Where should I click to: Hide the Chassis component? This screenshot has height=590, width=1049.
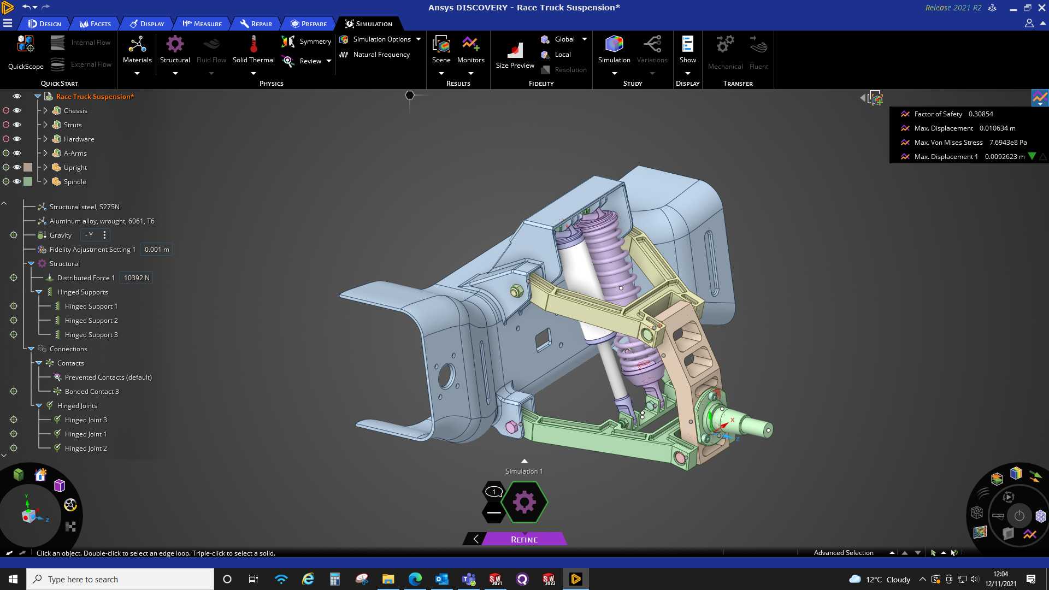17,110
